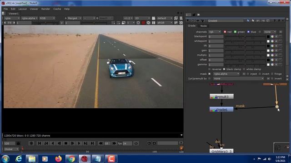Screen dimensions: 291x163
Task: Open the sRGB viewer process dropdown
Action: coord(165,23)
